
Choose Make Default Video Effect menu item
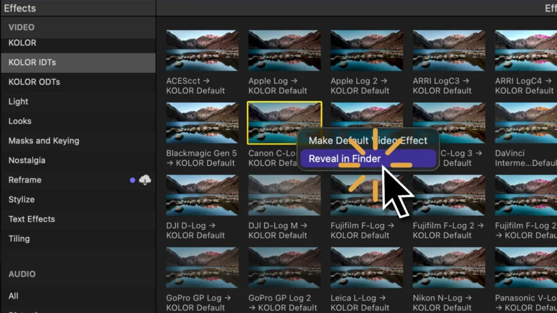[368, 141]
